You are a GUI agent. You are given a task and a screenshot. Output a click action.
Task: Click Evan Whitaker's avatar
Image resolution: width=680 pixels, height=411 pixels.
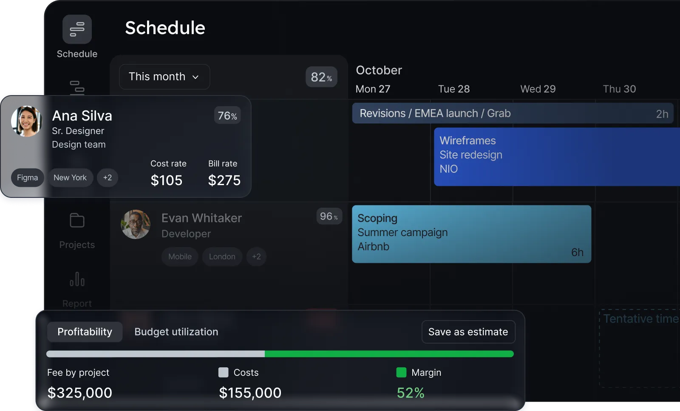pos(136,224)
